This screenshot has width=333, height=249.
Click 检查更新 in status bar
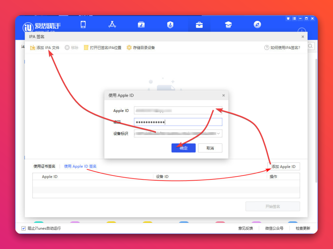point(303,228)
